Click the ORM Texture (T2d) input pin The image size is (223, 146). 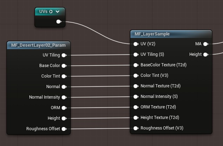pos(136,107)
